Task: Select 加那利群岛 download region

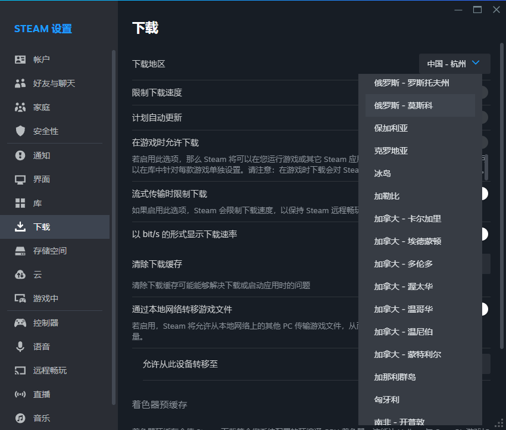Action: (420, 377)
